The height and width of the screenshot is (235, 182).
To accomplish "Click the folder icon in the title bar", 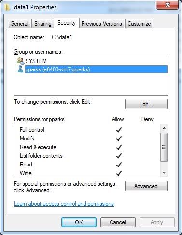I will coord(7,7).
